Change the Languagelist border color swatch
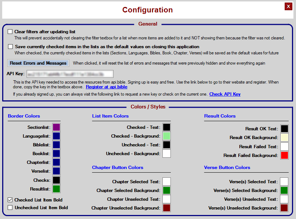The height and width of the screenshot is (219, 296). click(56, 136)
